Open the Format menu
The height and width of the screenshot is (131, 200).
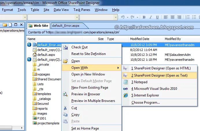[x=8, y=10]
